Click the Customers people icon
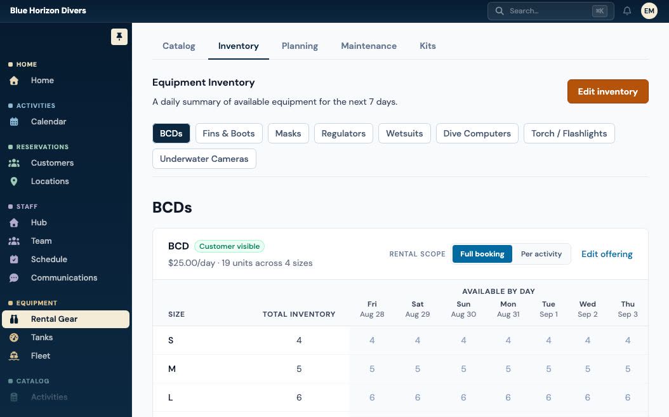 point(14,163)
